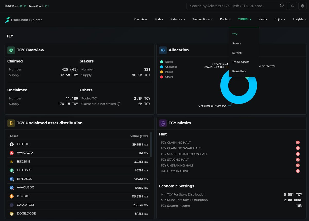Toggle the Others legend entry
The width and height of the screenshot is (309, 221).
[x=166, y=77]
